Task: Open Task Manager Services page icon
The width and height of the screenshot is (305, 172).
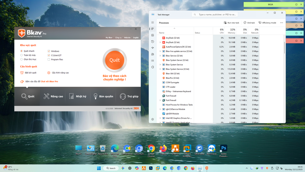Action: 152,67
